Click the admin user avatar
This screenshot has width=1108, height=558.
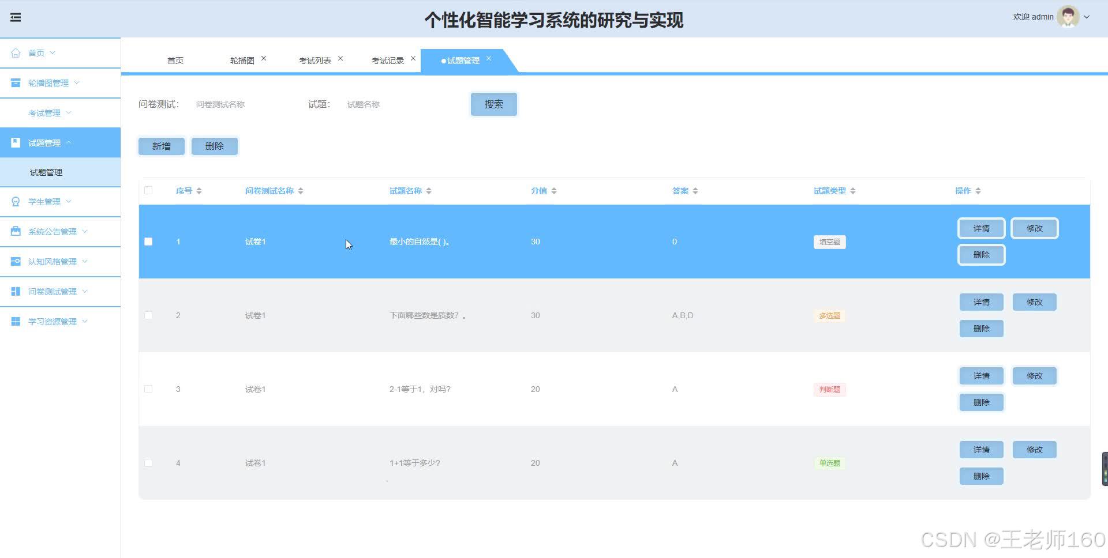click(x=1068, y=17)
